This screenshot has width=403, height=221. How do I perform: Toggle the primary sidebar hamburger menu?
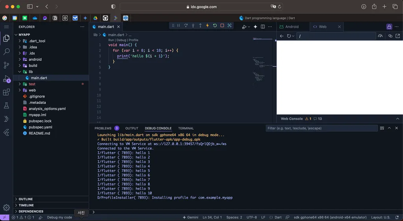click(x=6, y=27)
